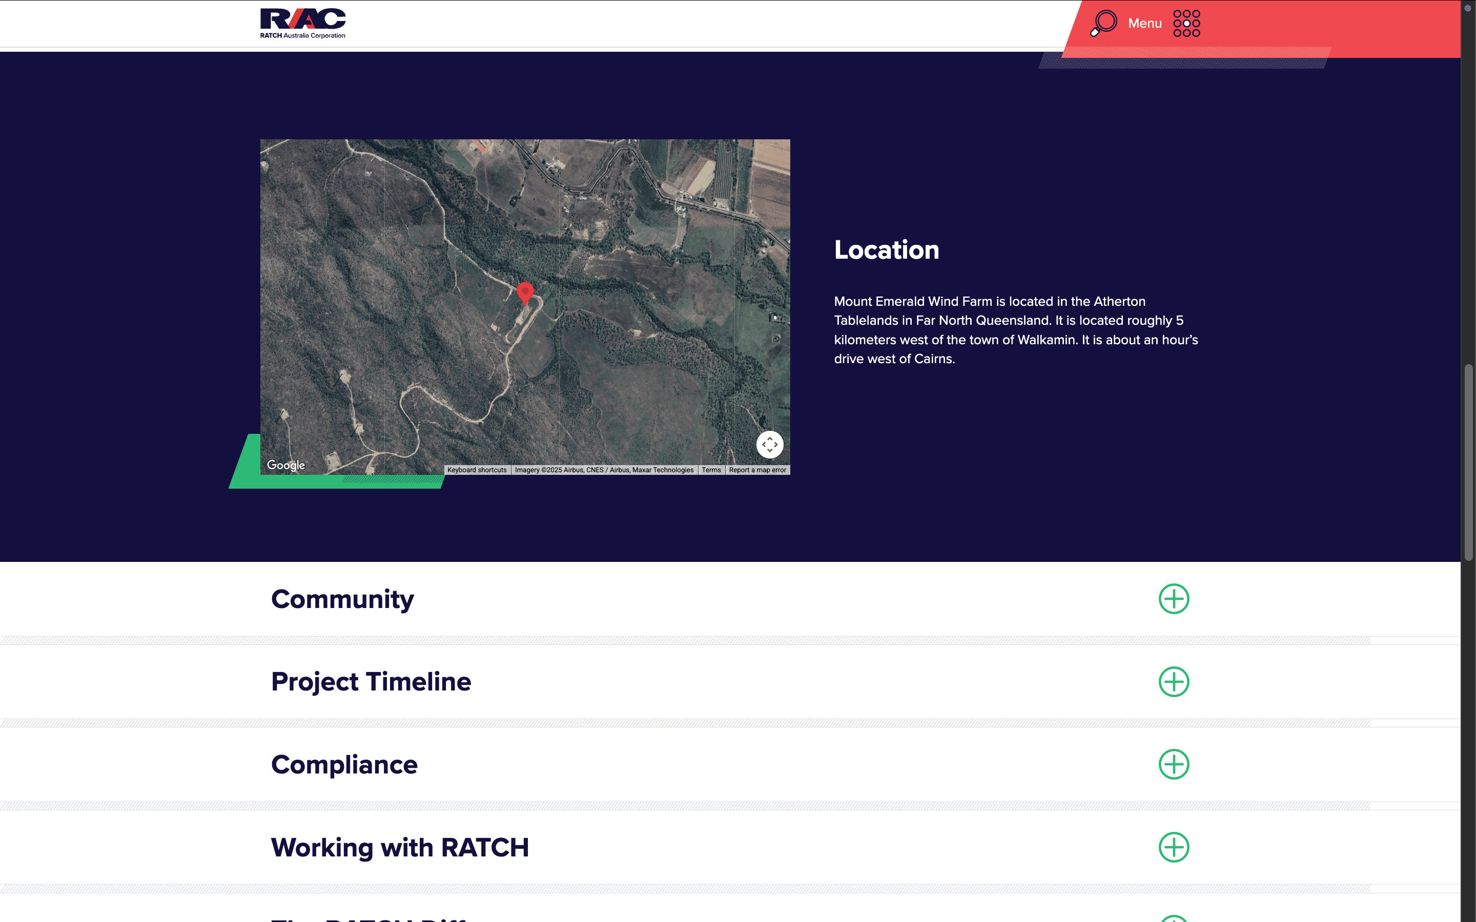This screenshot has height=922, width=1476.
Task: Expand Project Timeline with plus icon
Action: 1174,682
